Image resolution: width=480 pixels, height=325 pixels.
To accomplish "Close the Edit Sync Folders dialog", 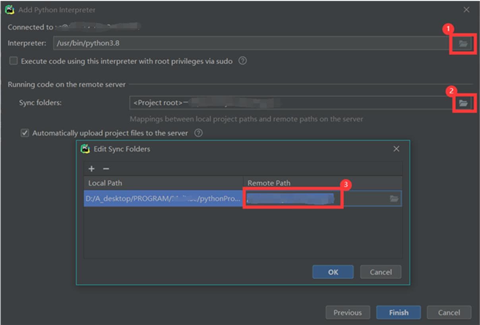I will coord(396,149).
